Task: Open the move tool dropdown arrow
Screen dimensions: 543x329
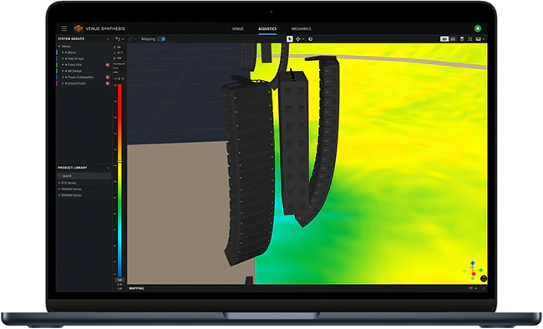Action: tap(303, 39)
